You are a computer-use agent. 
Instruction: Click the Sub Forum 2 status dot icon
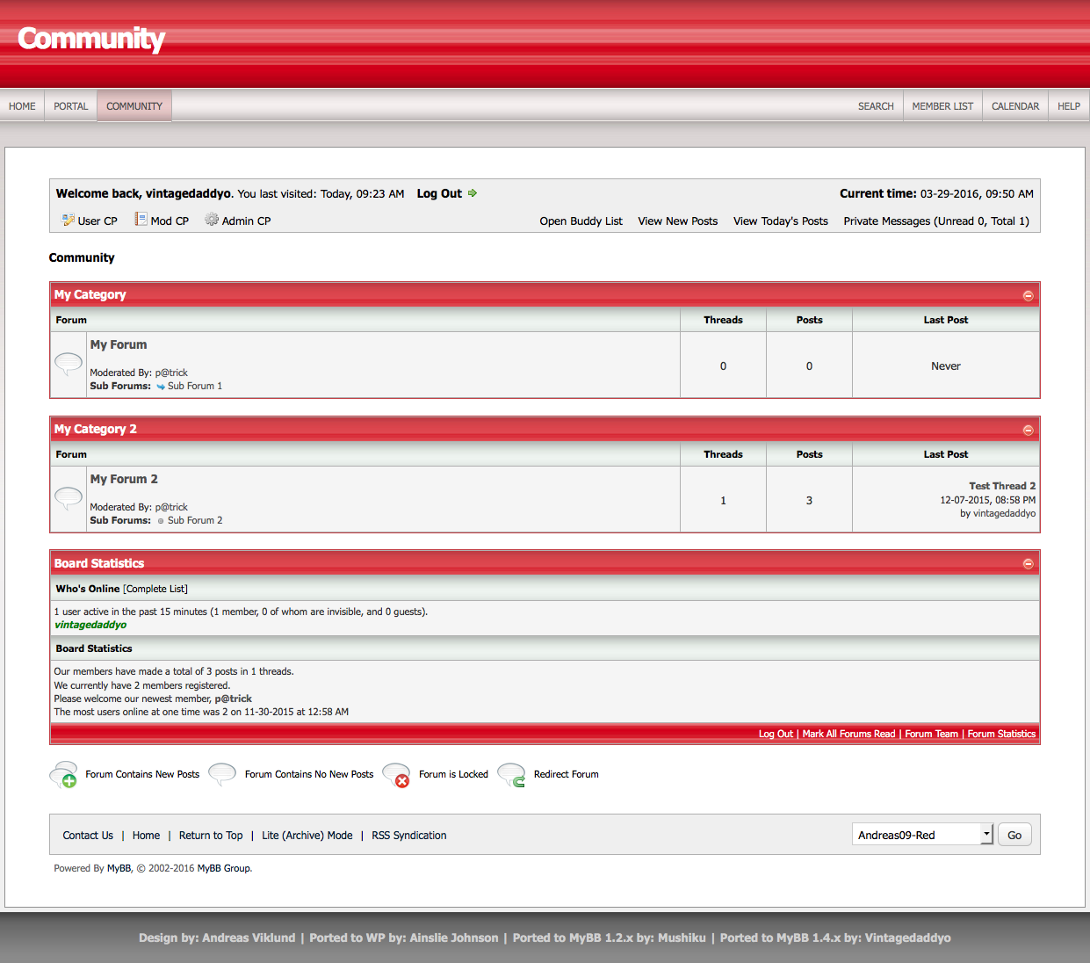pyautogui.click(x=161, y=521)
